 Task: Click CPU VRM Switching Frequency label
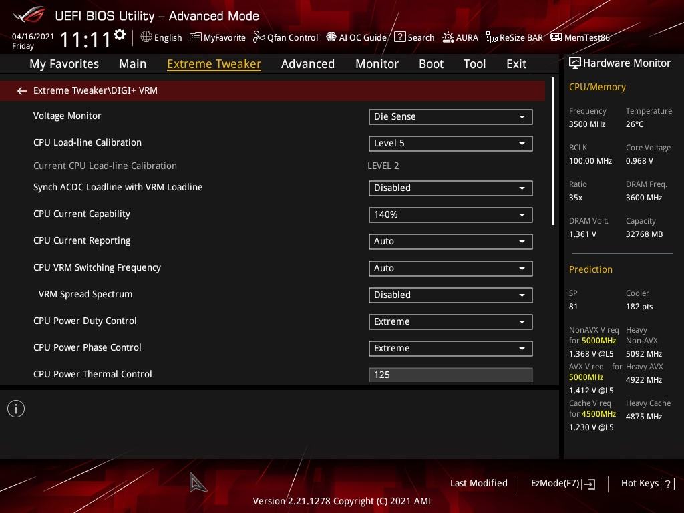(97, 267)
